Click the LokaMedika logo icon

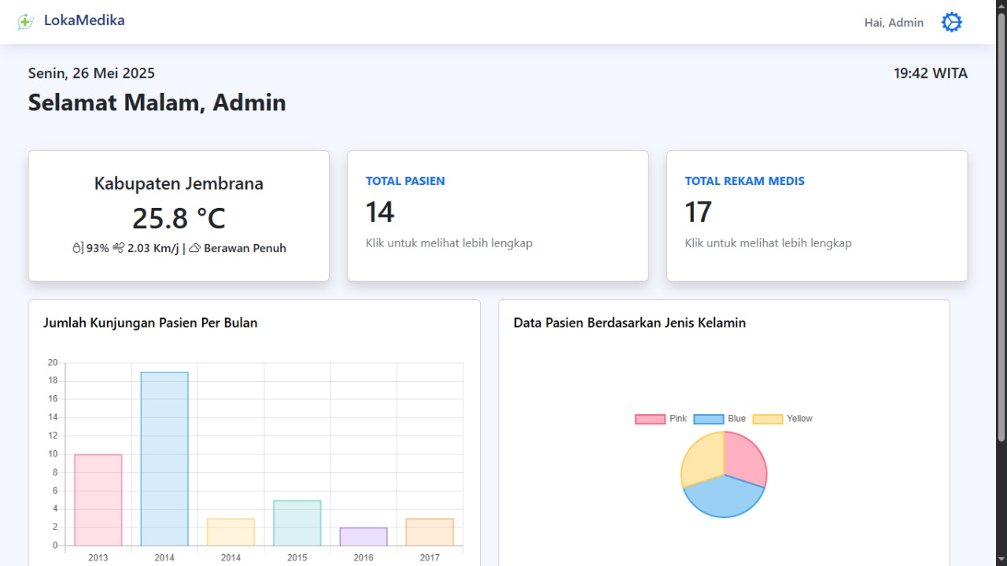pyautogui.click(x=25, y=22)
